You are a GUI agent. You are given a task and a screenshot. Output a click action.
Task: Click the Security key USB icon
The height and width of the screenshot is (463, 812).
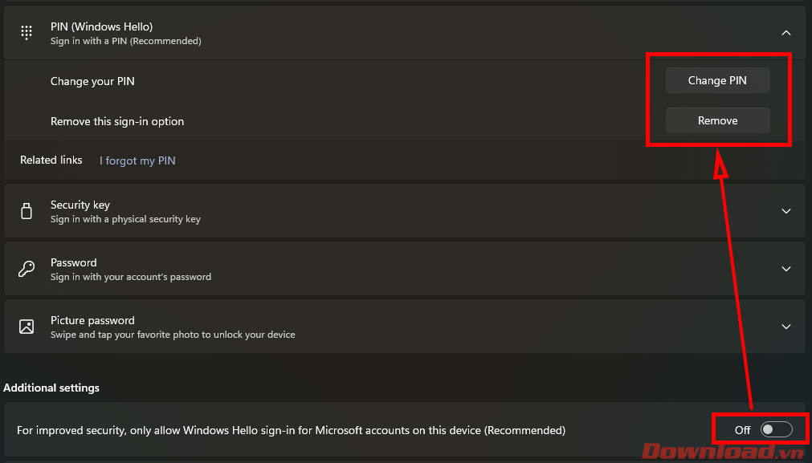coord(27,211)
